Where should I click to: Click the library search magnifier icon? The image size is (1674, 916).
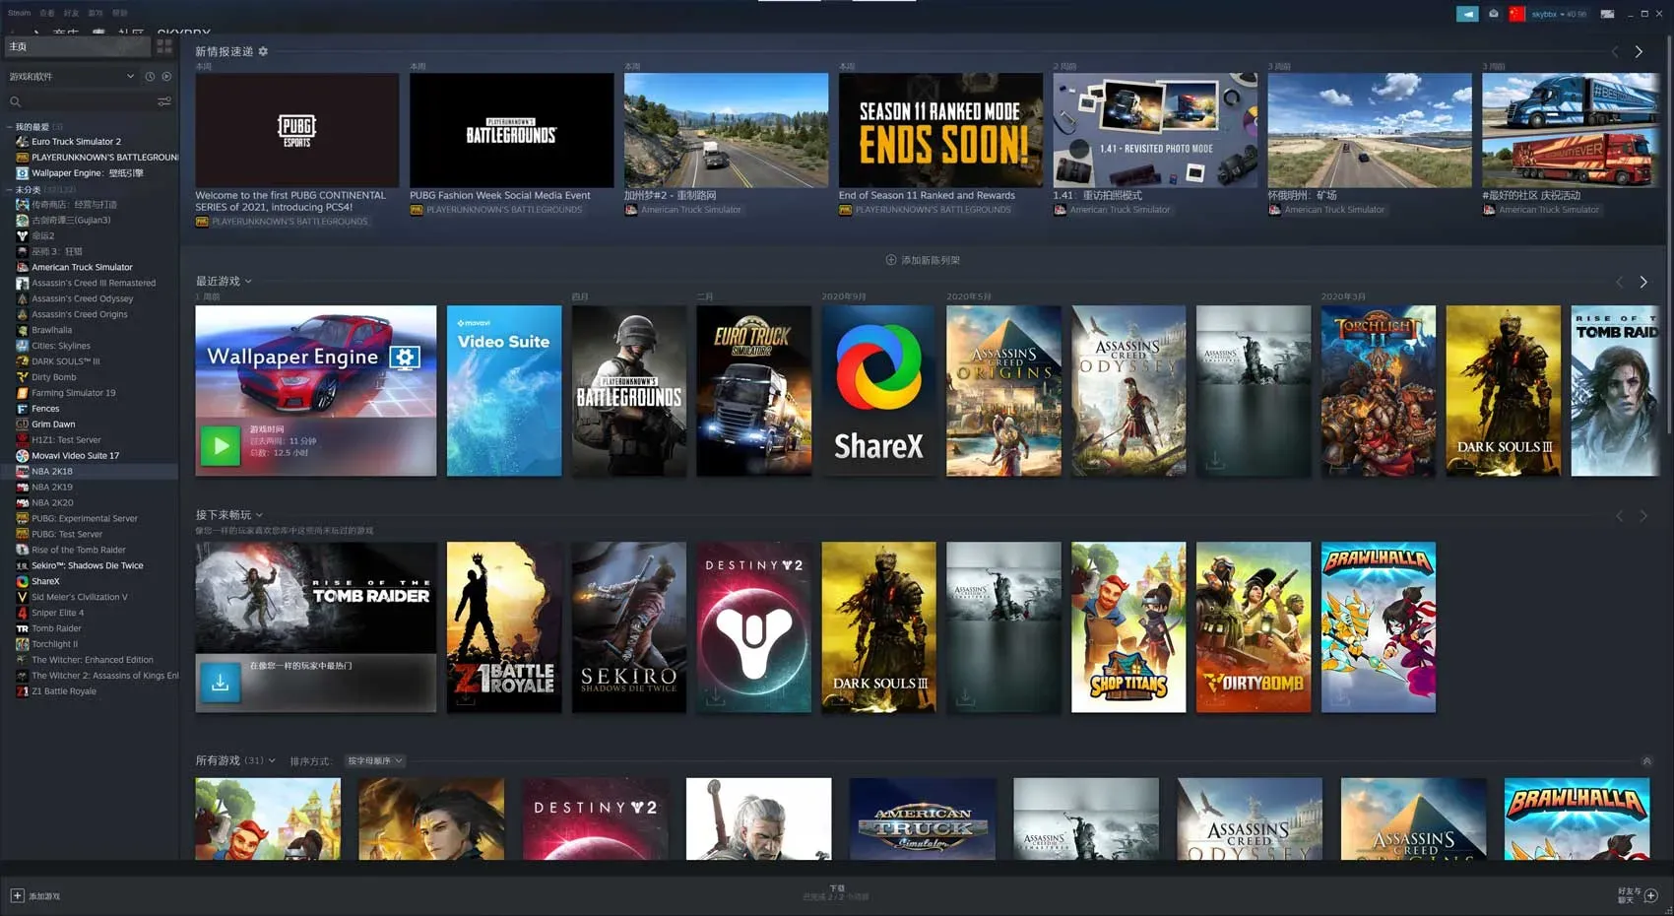(15, 101)
